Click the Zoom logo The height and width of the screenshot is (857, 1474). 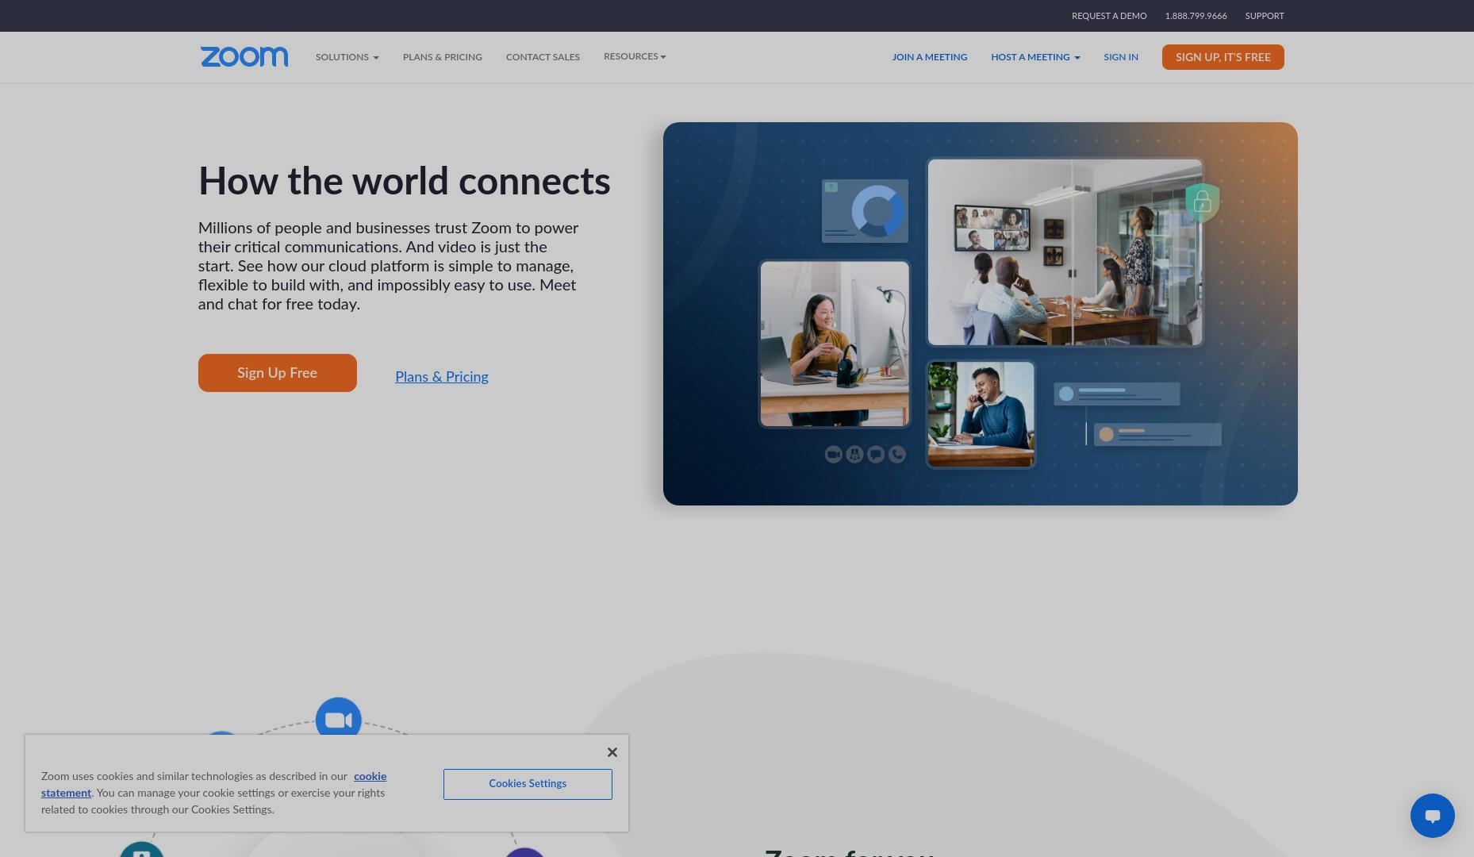coord(244,57)
